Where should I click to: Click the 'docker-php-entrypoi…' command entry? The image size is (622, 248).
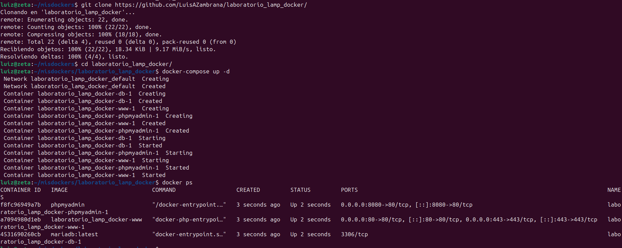coord(189,219)
